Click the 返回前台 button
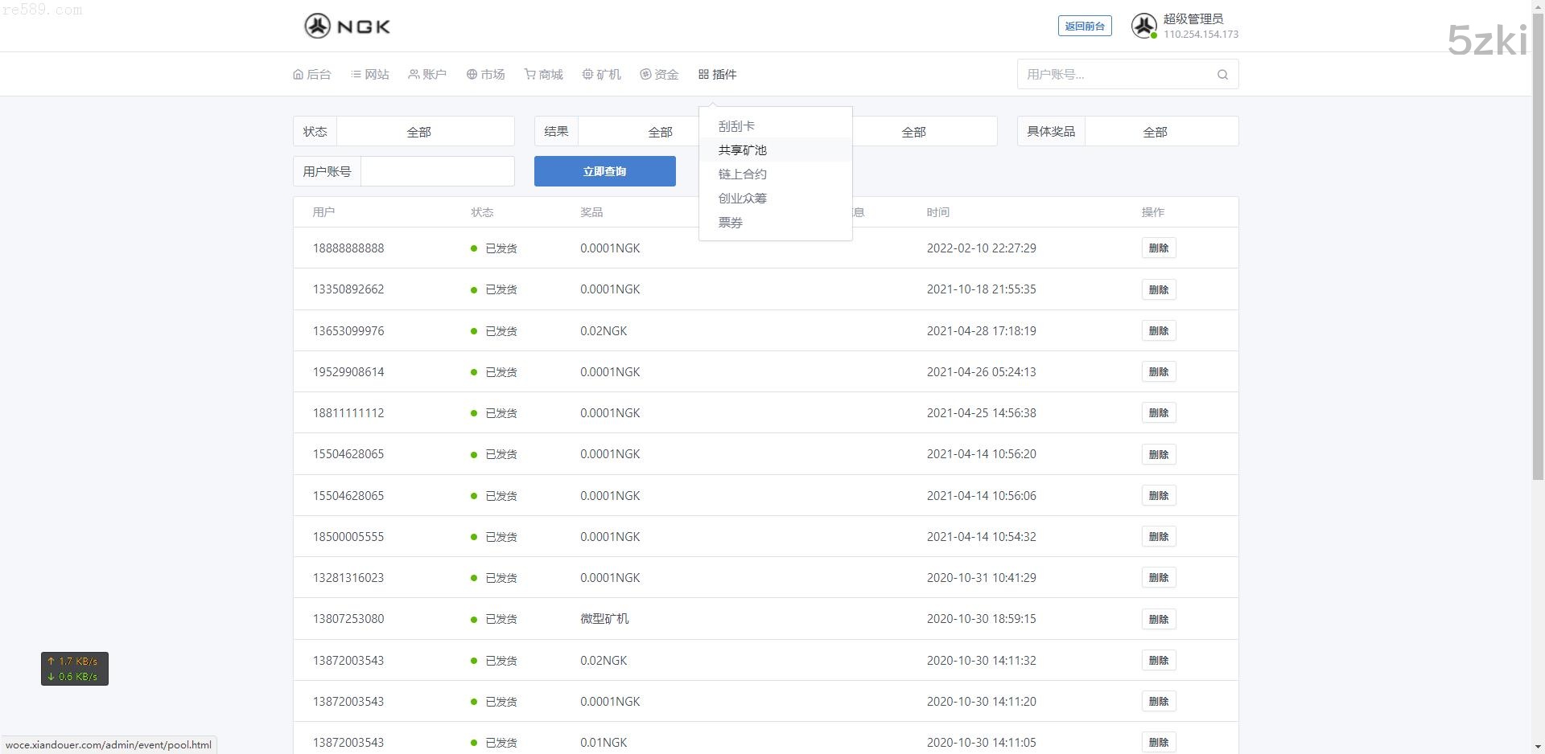 click(x=1084, y=26)
